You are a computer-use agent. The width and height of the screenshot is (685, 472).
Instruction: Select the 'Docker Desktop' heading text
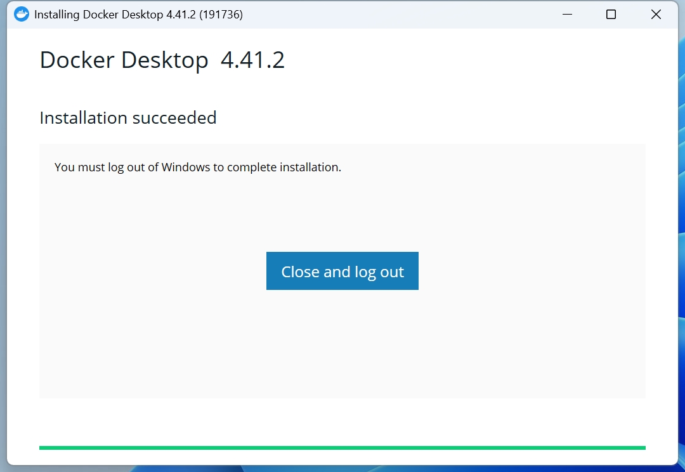(x=124, y=60)
